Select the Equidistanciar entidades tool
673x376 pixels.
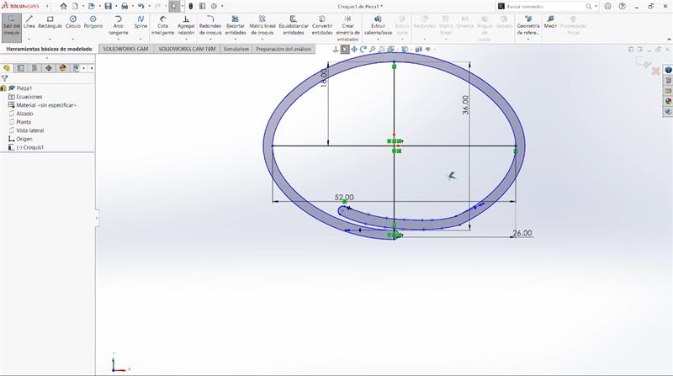point(294,25)
